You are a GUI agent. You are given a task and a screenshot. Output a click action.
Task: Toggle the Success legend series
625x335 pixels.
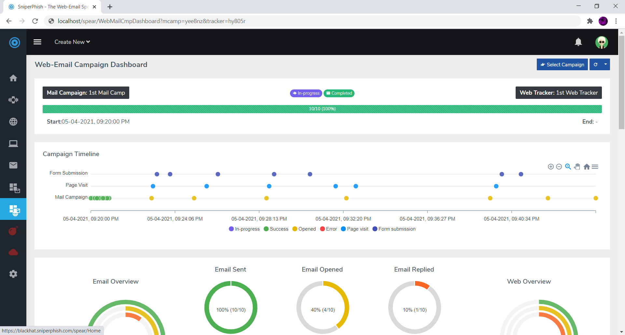(276, 229)
